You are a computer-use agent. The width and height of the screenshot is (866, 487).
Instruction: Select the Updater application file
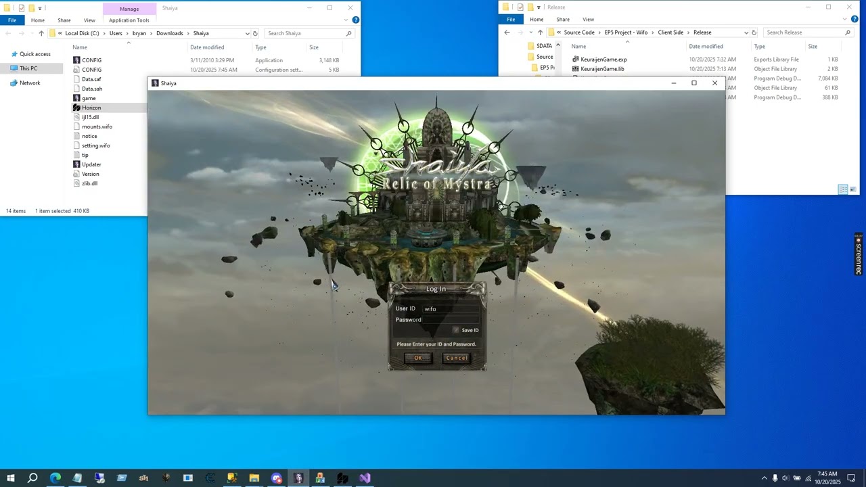(91, 164)
